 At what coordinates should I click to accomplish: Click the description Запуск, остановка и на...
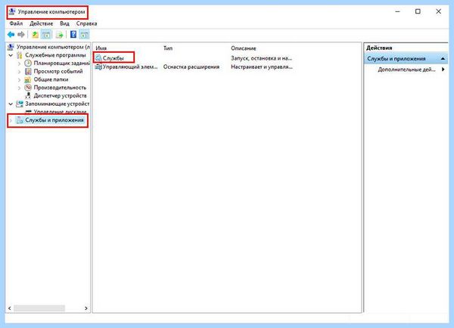coord(261,58)
